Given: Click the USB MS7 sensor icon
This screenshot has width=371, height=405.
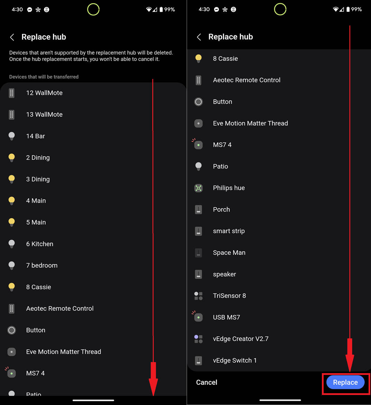Looking at the screenshot, I should [198, 317].
